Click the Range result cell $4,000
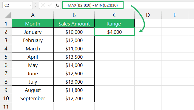 114,32
